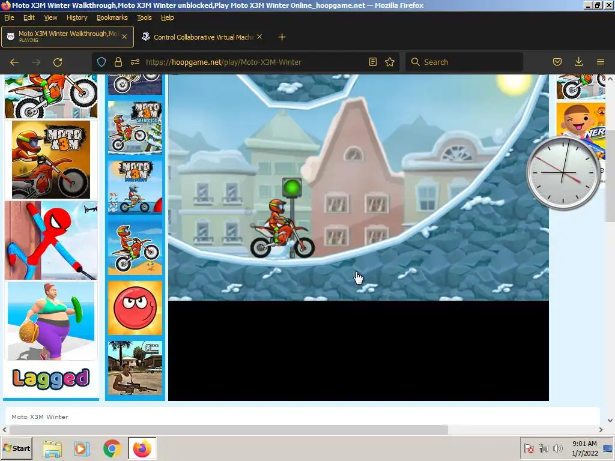Open the Firefox hamburger application menu
Screen dimensions: 615x461
601,62
